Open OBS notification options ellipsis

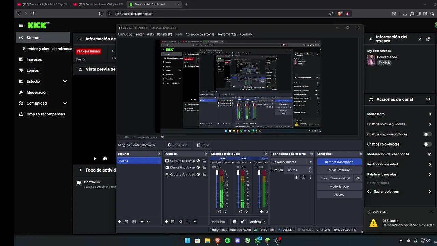pos(432,212)
